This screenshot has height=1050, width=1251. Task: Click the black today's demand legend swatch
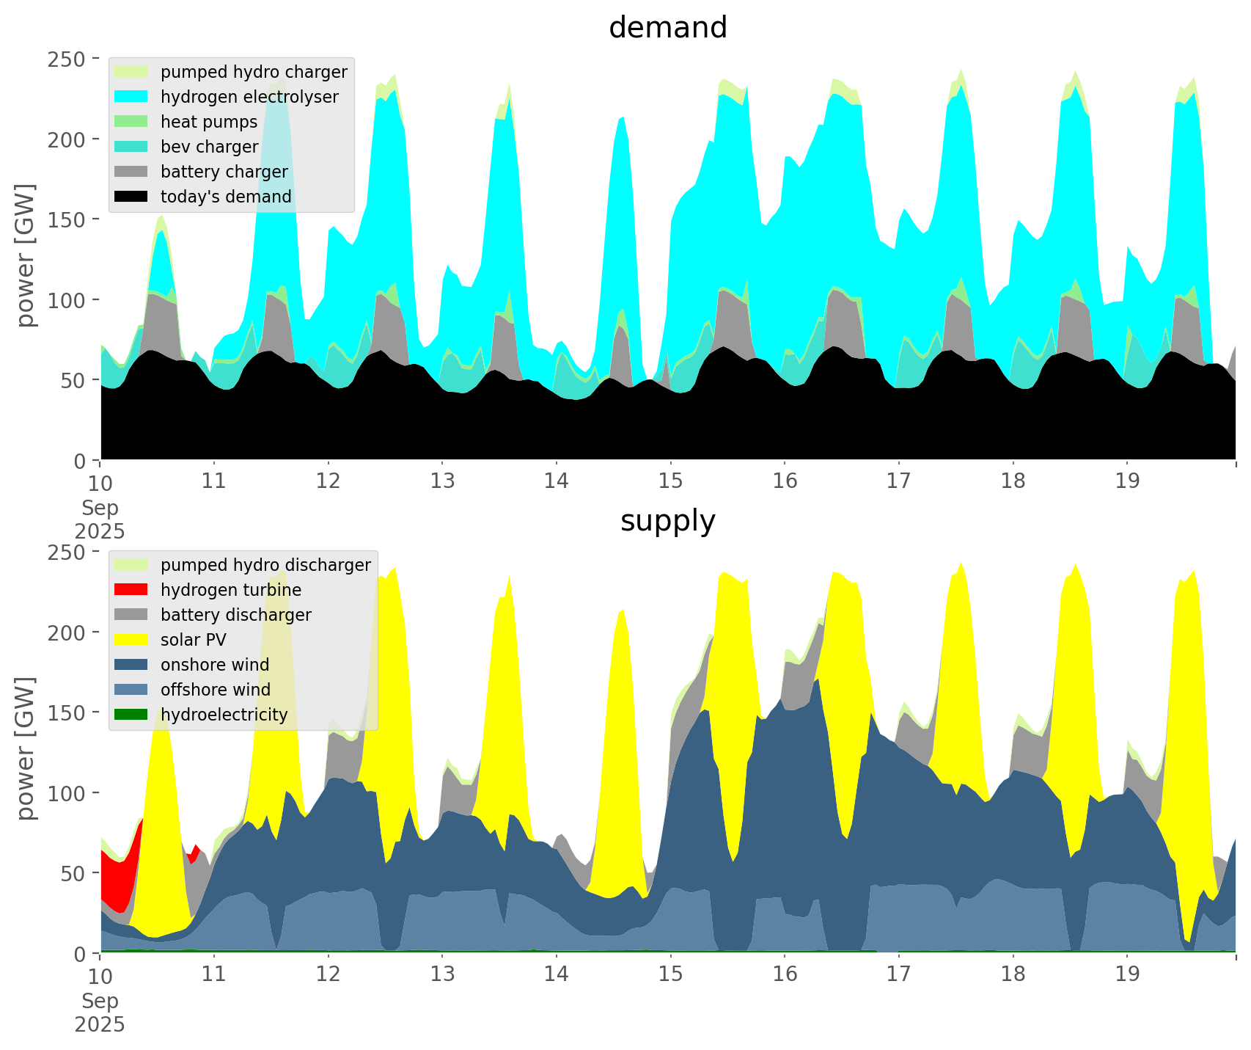(131, 197)
